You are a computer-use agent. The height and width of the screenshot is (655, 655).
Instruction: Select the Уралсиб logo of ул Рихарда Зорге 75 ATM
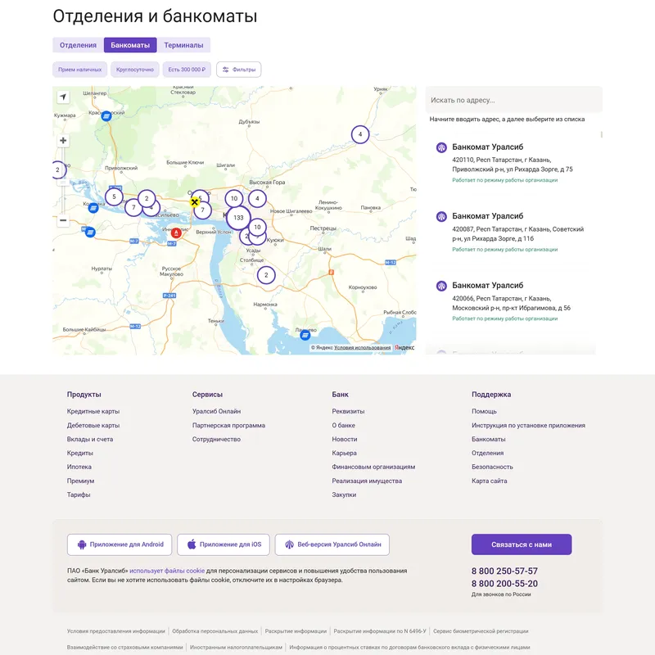[441, 148]
